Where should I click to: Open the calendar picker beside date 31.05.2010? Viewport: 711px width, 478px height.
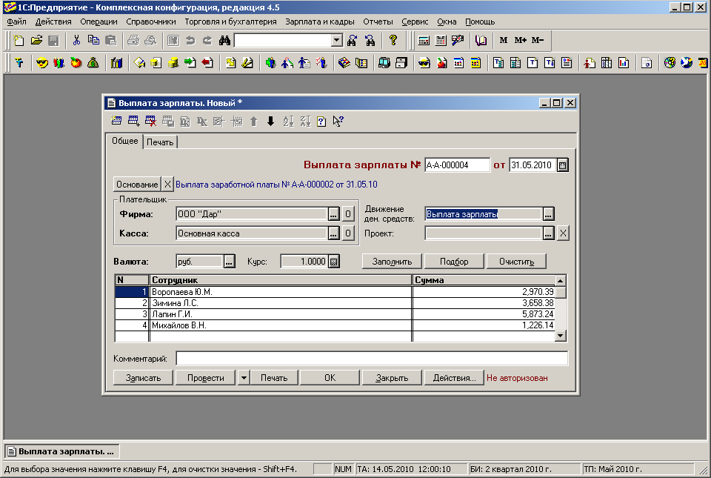click(x=562, y=165)
